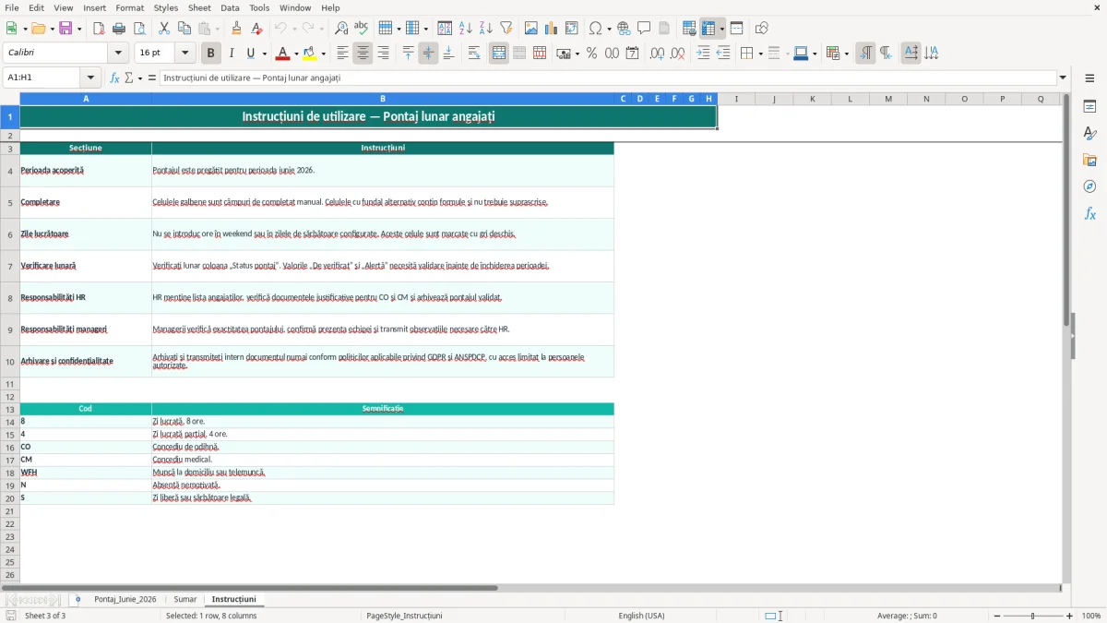Image resolution: width=1107 pixels, height=623 pixels.
Task: Click the Cut scissors icon
Action: pyautogui.click(x=164, y=29)
